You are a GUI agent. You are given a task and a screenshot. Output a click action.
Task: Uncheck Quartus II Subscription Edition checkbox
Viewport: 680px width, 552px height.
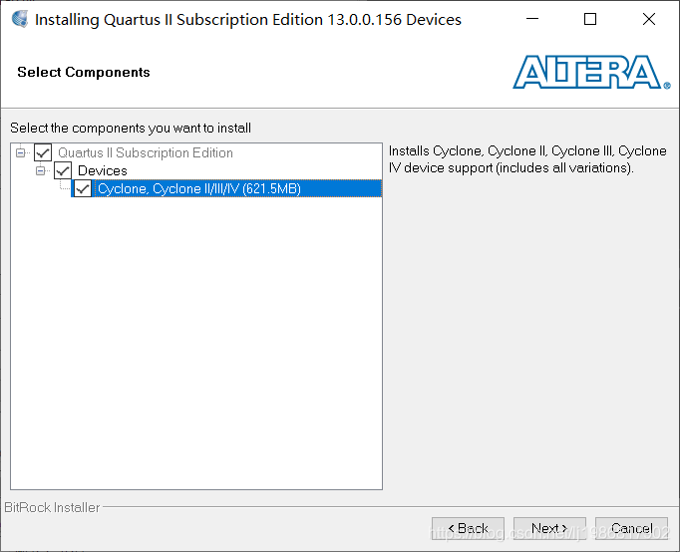pyautogui.click(x=43, y=152)
